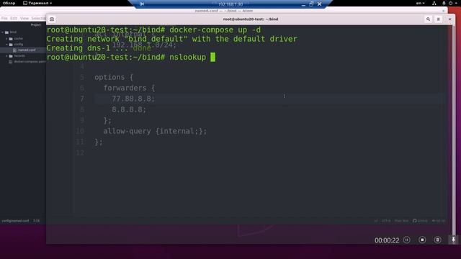Click the microphone icon in top bar
The image size is (461, 259).
(444, 3)
